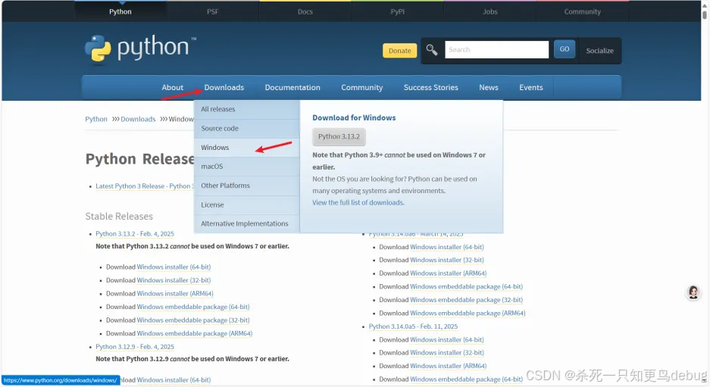This screenshot has height=387, width=710.
Task: Select All releases in Downloads dropdown
Action: [x=247, y=109]
